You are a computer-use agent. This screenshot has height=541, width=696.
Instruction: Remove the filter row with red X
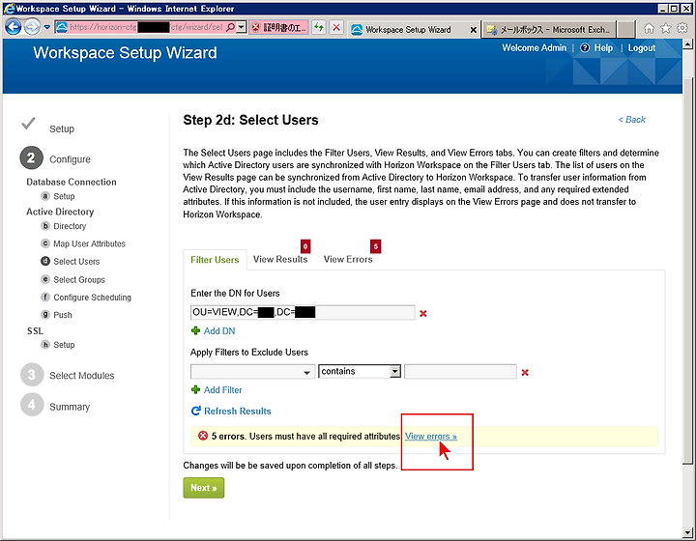pyautogui.click(x=525, y=373)
